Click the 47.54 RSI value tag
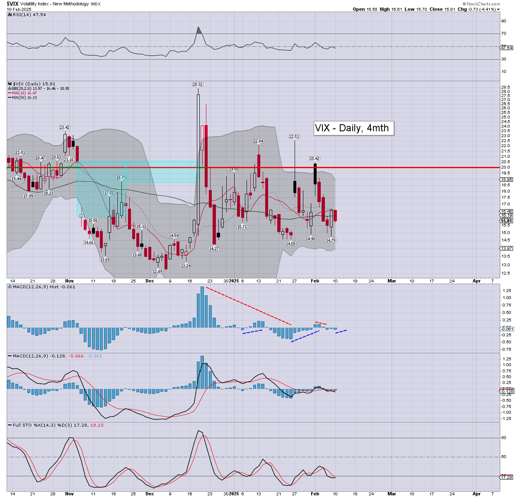518x497 pixels. coord(506,48)
